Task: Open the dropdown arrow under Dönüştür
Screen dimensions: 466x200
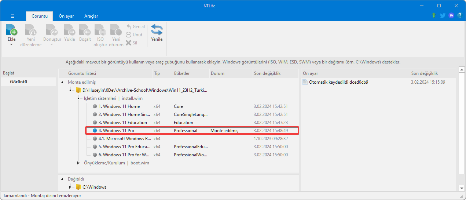Action: click(52, 44)
